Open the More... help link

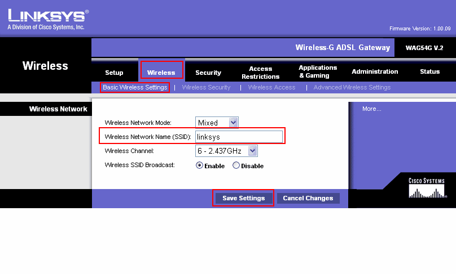coord(372,109)
